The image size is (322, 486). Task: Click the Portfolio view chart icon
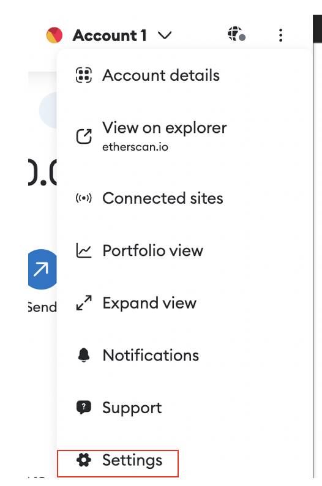pyautogui.click(x=84, y=250)
